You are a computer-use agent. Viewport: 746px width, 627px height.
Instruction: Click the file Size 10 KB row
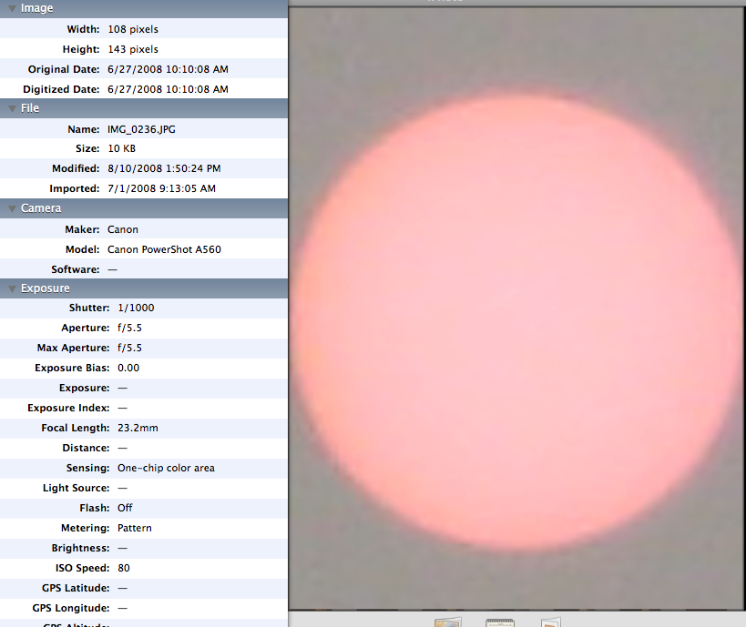click(143, 148)
